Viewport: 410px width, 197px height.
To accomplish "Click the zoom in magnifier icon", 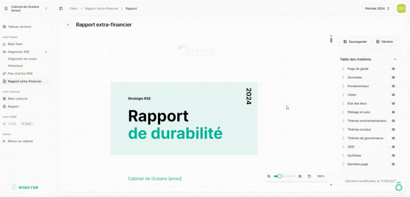I will pyautogui.click(x=300, y=176).
